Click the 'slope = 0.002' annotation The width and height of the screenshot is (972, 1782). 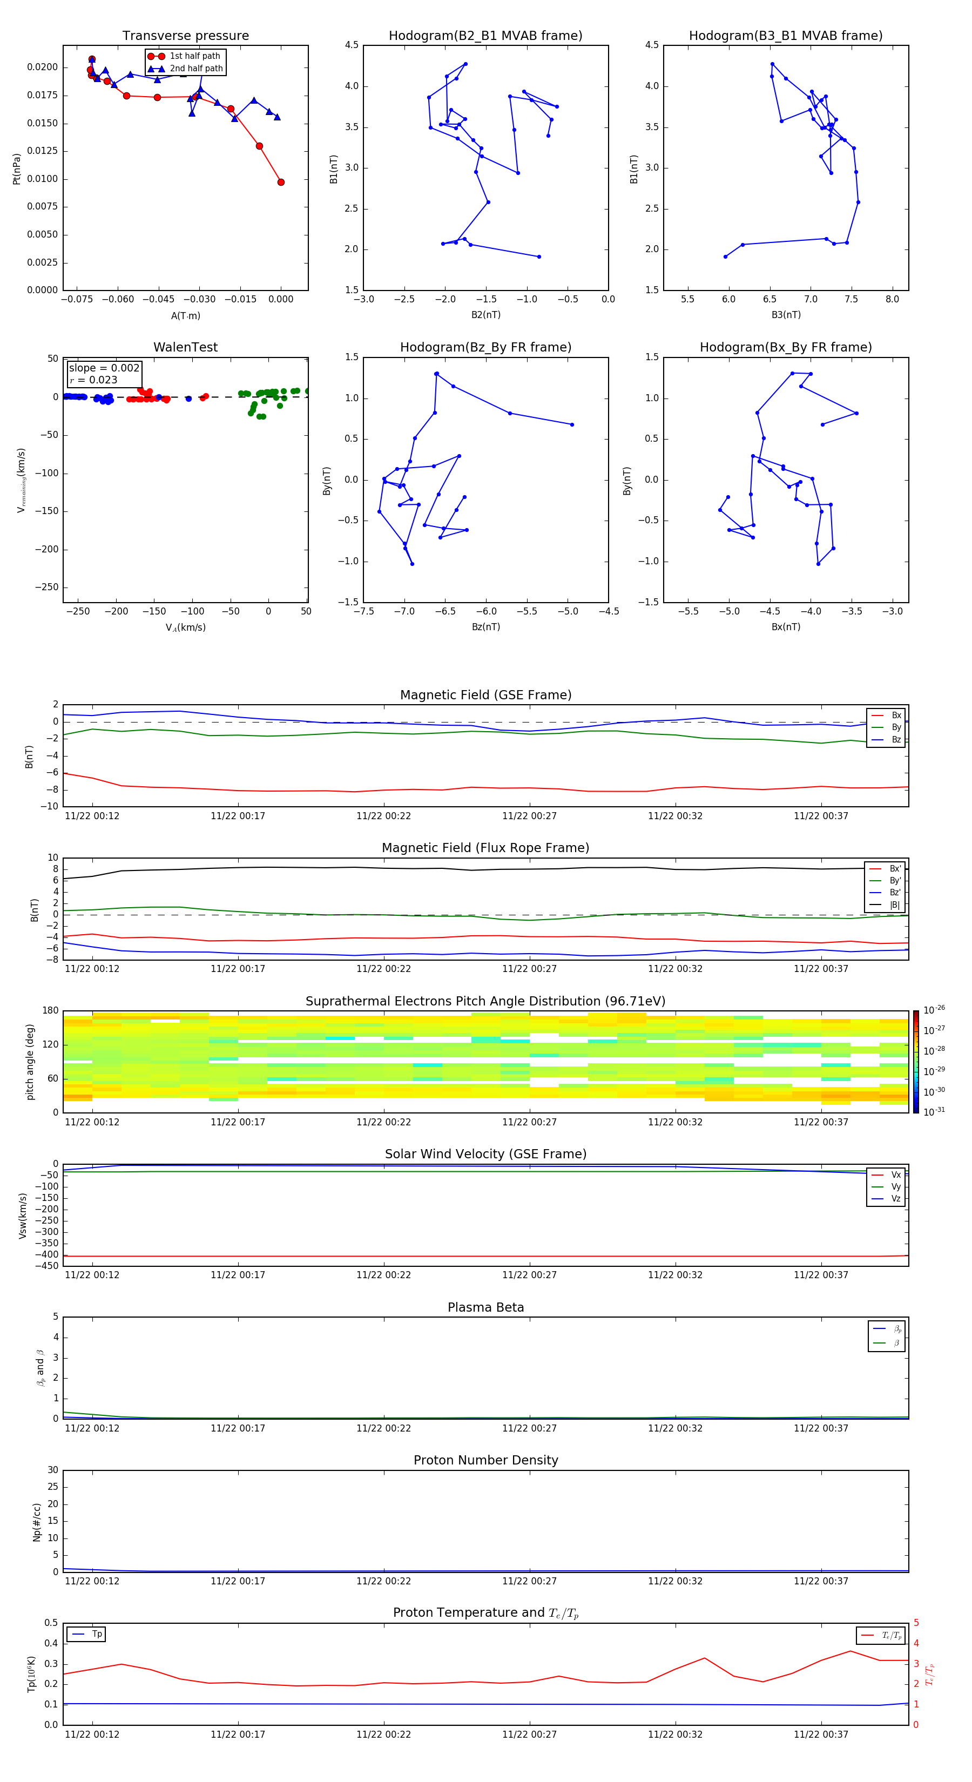(104, 368)
